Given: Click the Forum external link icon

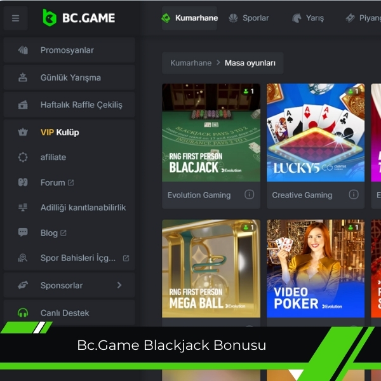Looking at the screenshot, I should (70, 182).
